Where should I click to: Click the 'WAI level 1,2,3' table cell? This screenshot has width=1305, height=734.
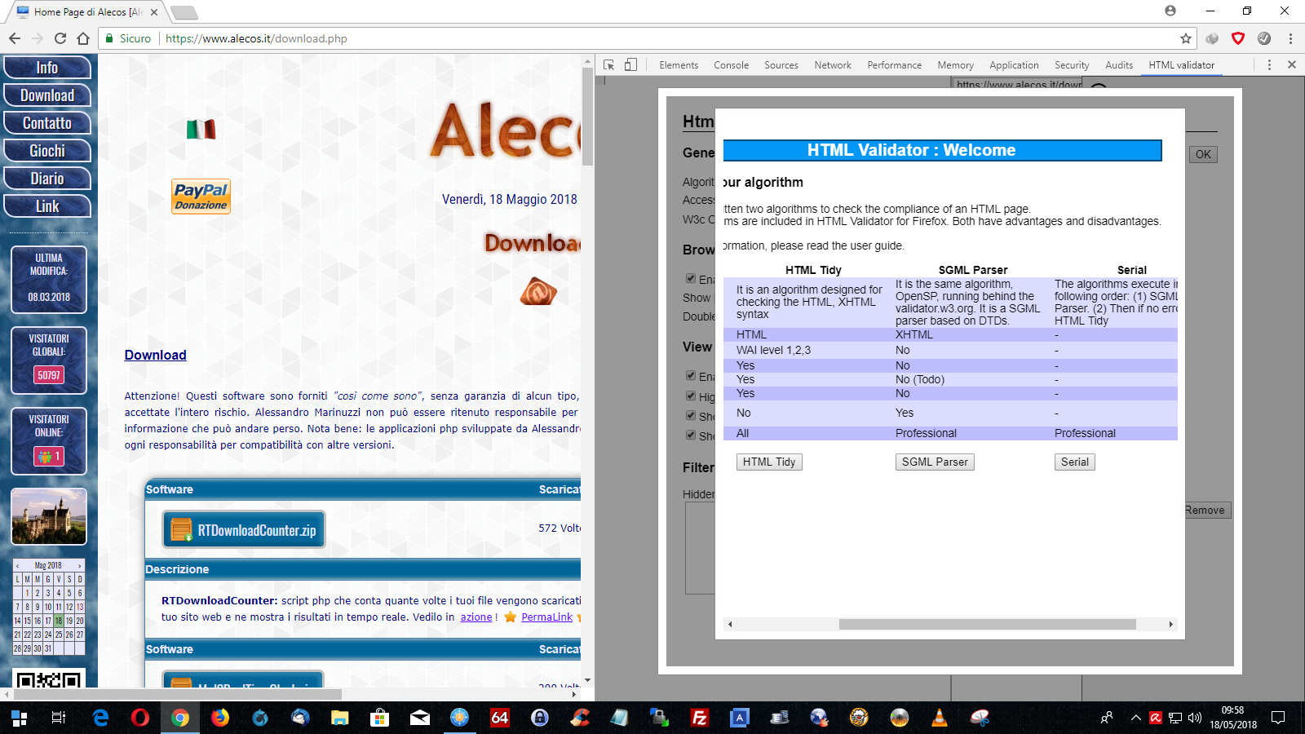click(773, 350)
